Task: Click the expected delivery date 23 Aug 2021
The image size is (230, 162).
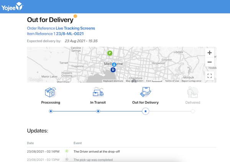Action: 81,41
